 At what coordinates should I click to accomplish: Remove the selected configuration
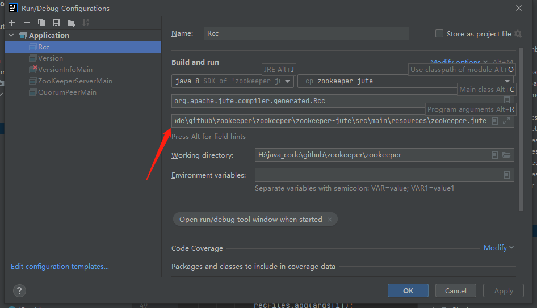click(x=26, y=23)
